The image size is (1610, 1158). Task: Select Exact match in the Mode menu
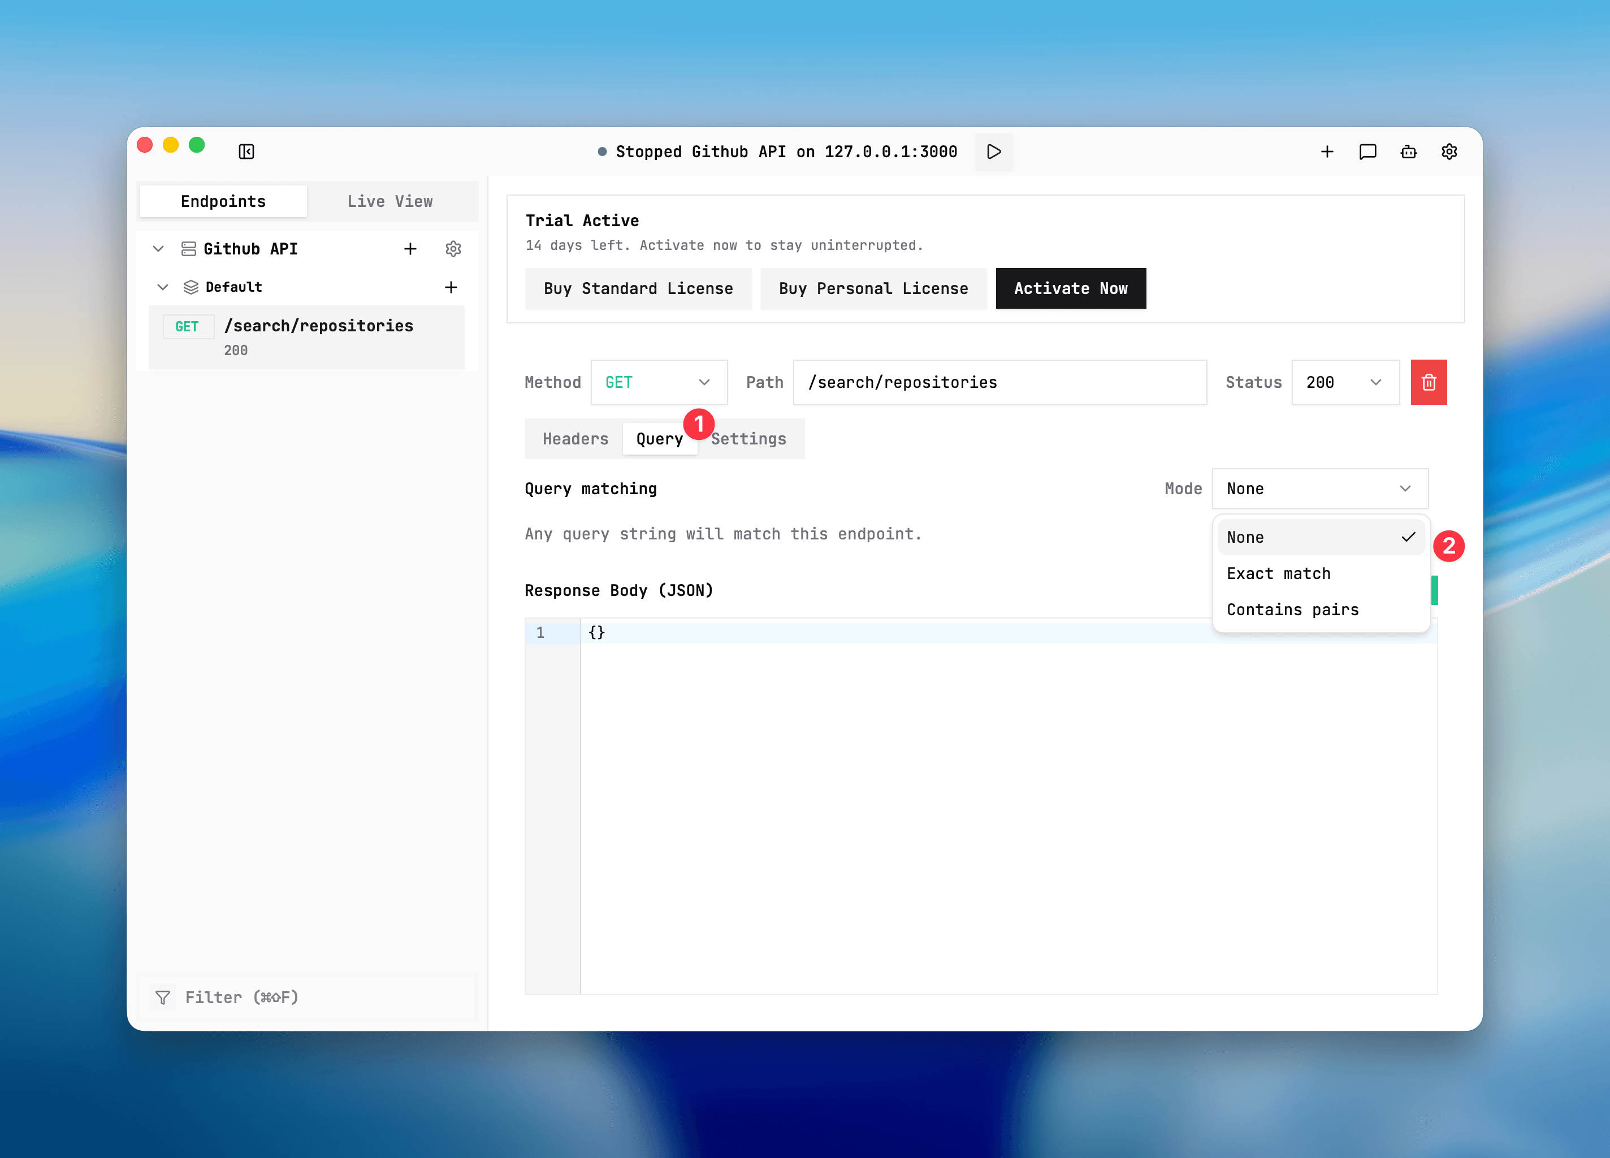1279,573
